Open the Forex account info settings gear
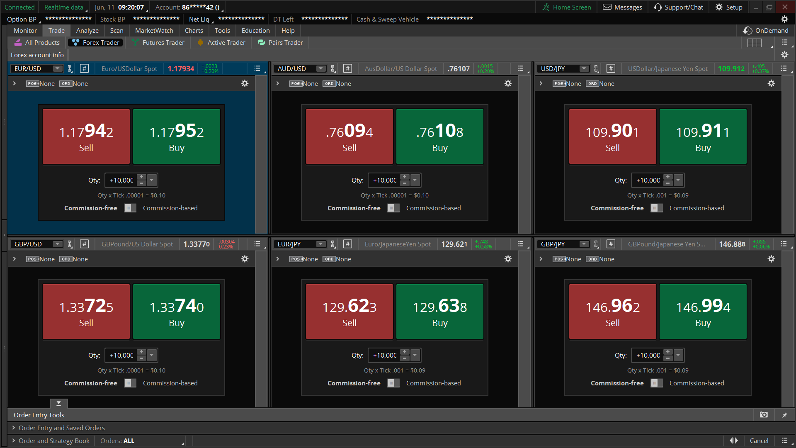Image resolution: width=796 pixels, height=448 pixels. click(784, 55)
